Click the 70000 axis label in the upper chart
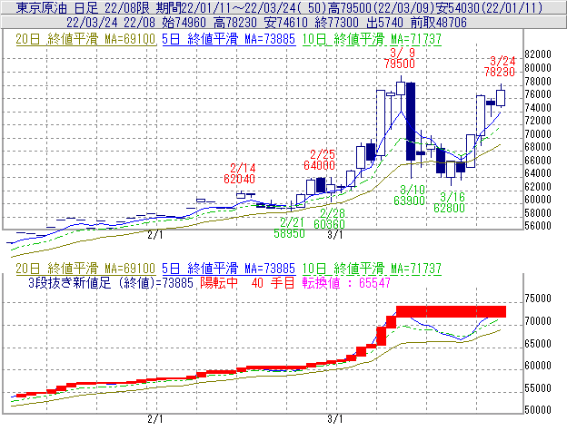Screen dimensions: 567x431 coord(538,134)
